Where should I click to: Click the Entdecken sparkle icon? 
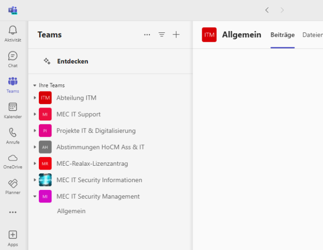pyautogui.click(x=47, y=61)
